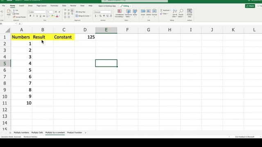Add a new sheet with plus button

tap(86, 133)
